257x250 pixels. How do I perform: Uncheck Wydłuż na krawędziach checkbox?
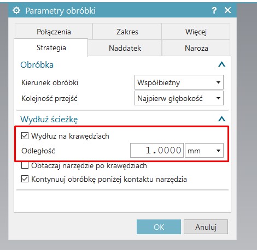click(25, 136)
